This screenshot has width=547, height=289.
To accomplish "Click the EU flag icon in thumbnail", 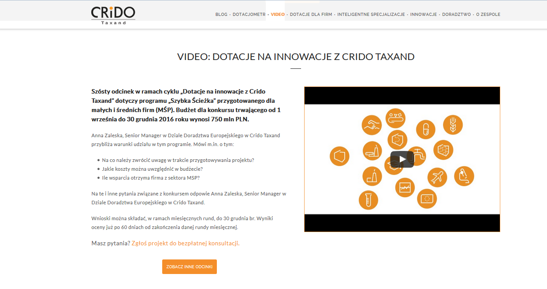I will pyautogui.click(x=426, y=199).
